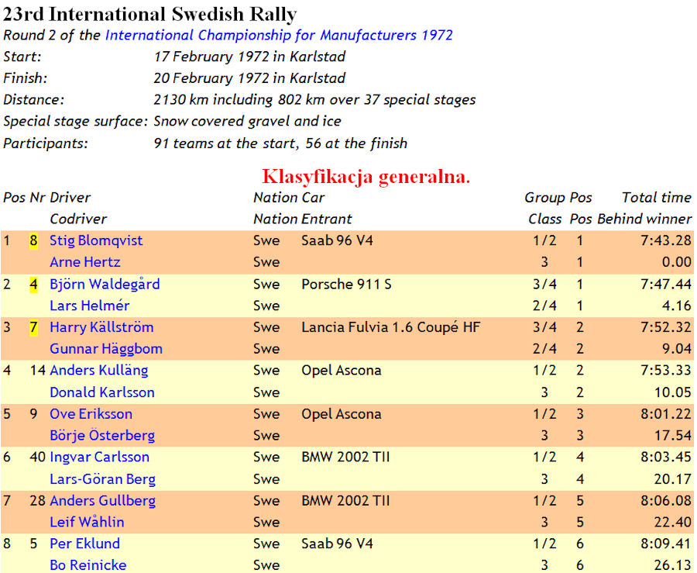This screenshot has width=697, height=573.
Task: Click Saab 96 V4 in Per Eklund row
Action: (x=337, y=544)
